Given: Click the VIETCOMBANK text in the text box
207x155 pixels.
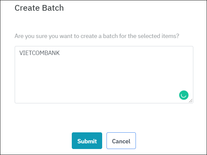Looking at the screenshot, I should click(x=39, y=53).
